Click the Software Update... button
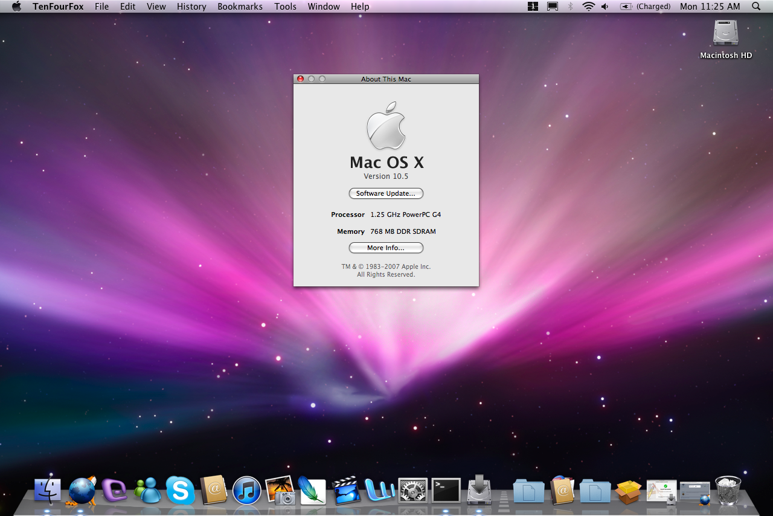 coord(386,193)
